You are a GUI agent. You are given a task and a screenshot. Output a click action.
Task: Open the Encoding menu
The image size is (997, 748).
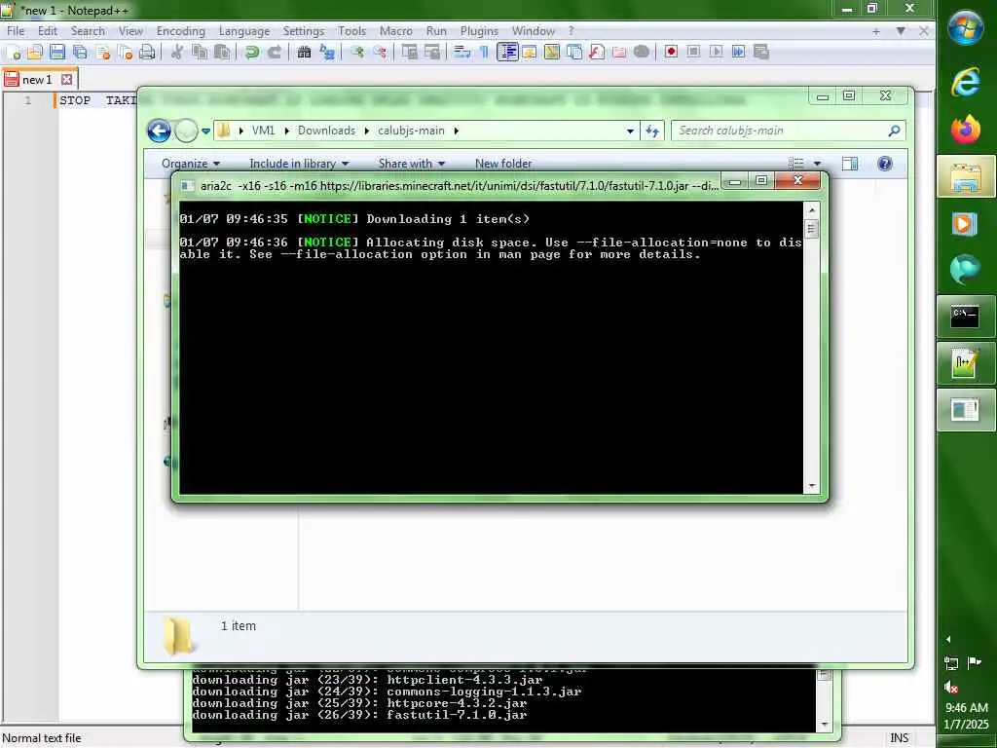[180, 31]
